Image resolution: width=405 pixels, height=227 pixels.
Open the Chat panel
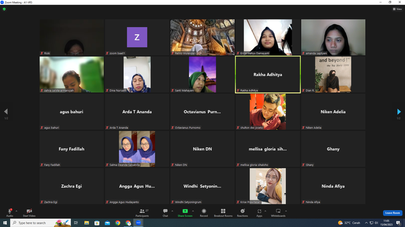click(165, 212)
